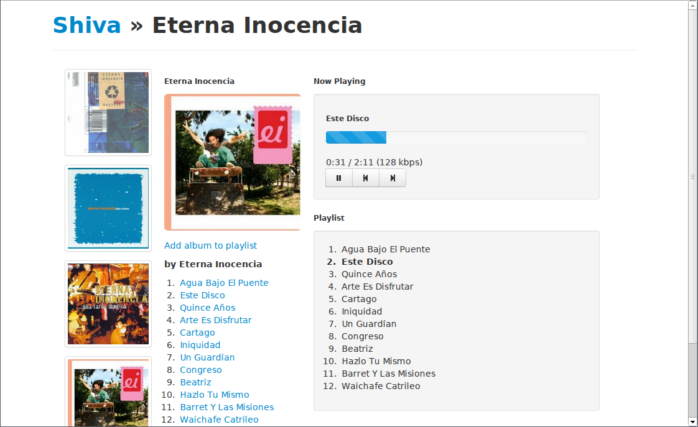698x427 pixels.
Task: Play Beatriz from album track links
Action: point(195,382)
